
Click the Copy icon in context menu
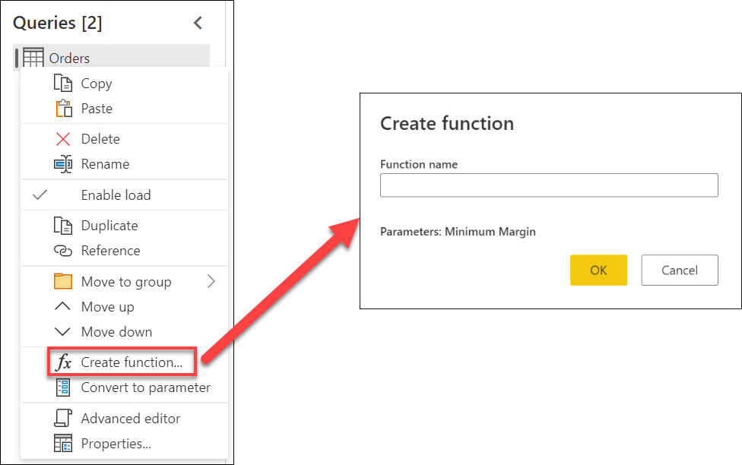[x=63, y=84]
